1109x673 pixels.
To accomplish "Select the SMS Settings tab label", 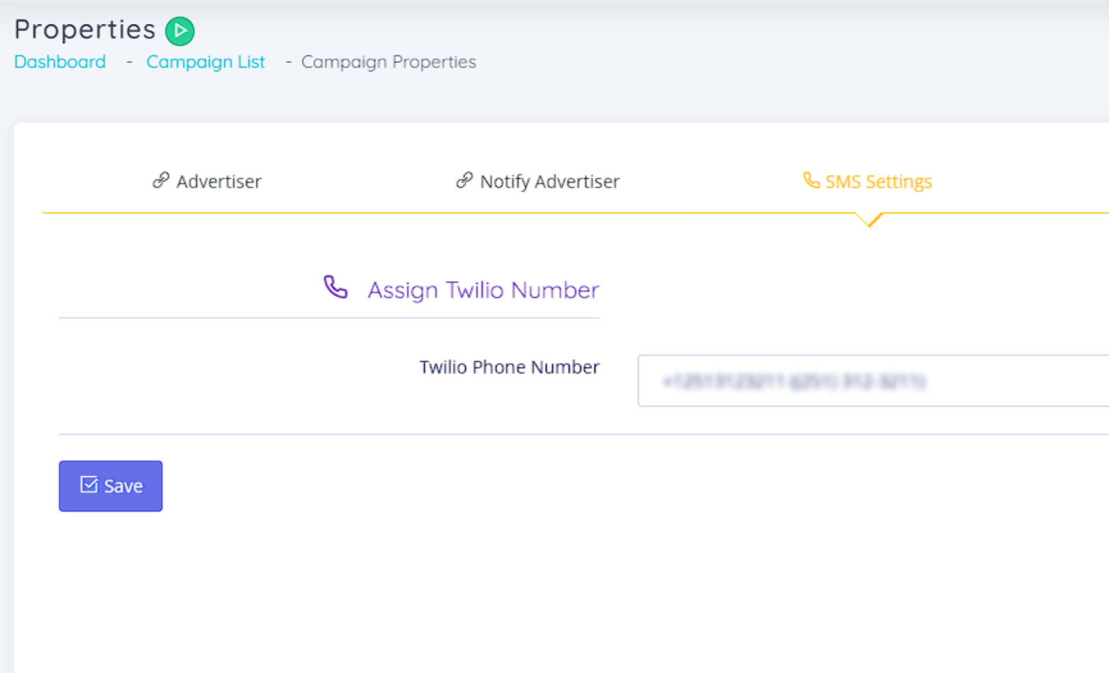I will pos(878,182).
